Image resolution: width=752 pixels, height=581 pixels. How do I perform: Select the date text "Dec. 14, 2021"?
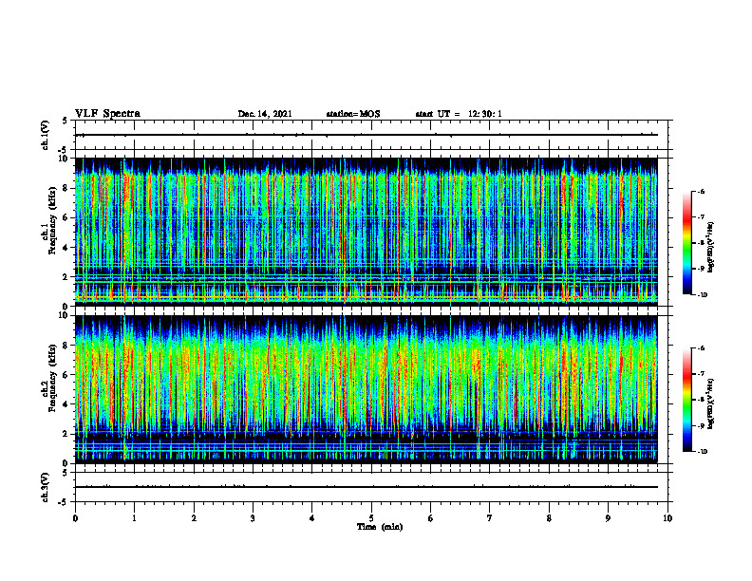[x=265, y=114]
